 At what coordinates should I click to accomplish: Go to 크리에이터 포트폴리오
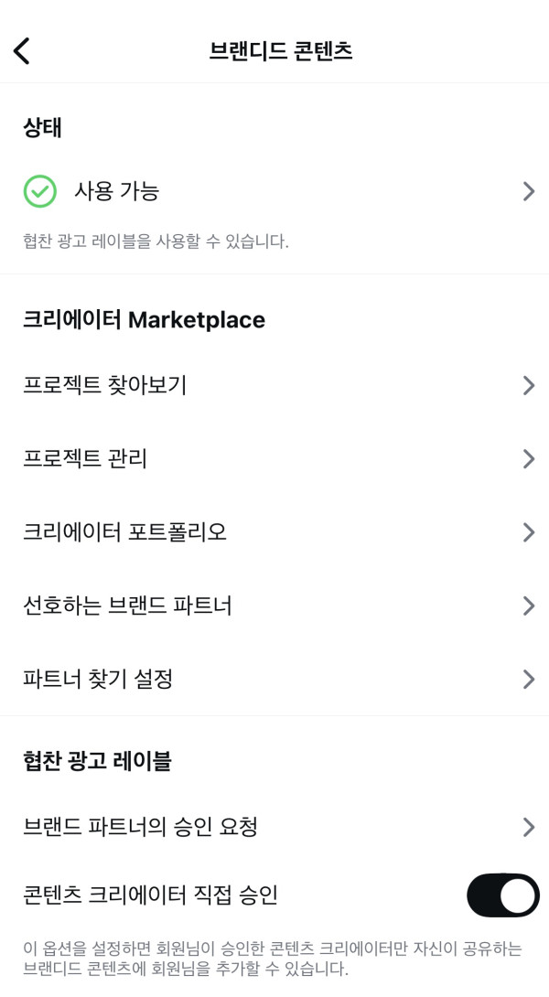pos(124,532)
